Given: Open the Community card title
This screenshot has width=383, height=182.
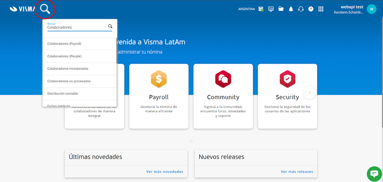Looking at the screenshot, I should (223, 97).
